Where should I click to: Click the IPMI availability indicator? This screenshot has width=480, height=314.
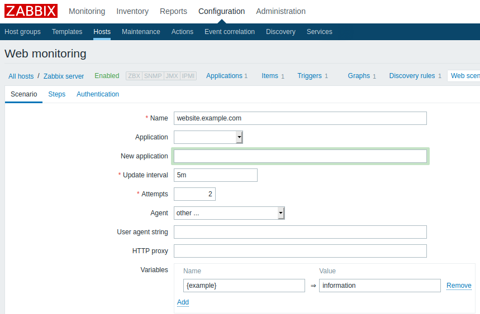(188, 76)
